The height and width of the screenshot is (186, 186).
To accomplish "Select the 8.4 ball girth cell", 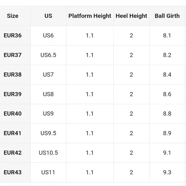I will 167,75.
